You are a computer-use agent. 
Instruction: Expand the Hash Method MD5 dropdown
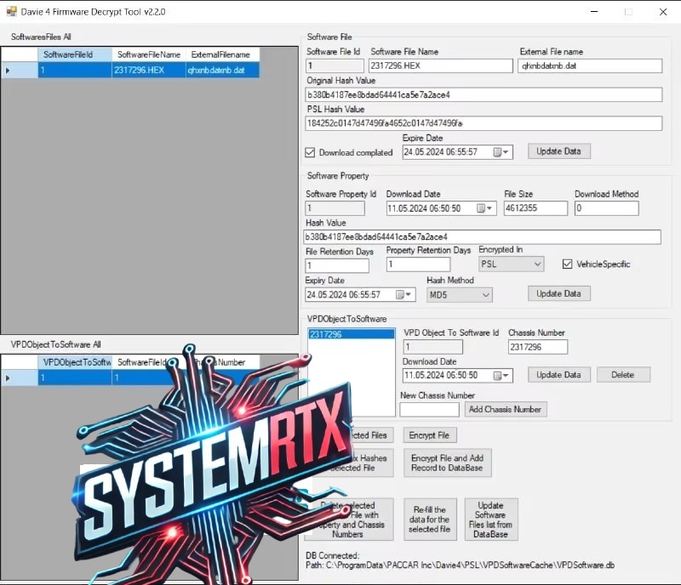click(x=485, y=295)
